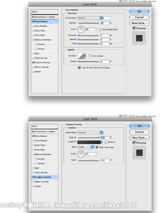Click the gradient bar preview
This screenshot has width=160, height=213.
click(x=89, y=142)
